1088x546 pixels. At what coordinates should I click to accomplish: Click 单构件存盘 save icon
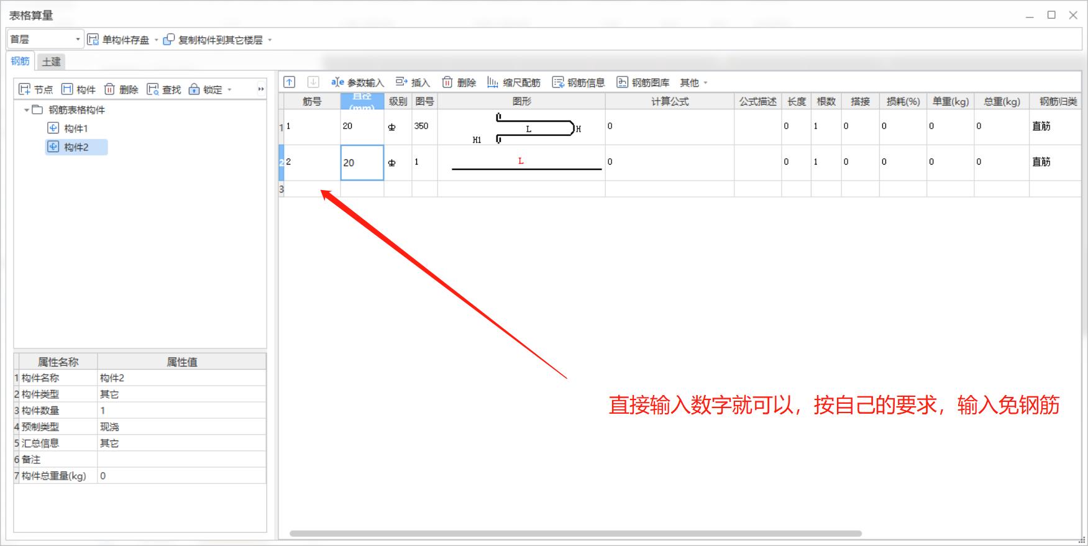click(93, 40)
